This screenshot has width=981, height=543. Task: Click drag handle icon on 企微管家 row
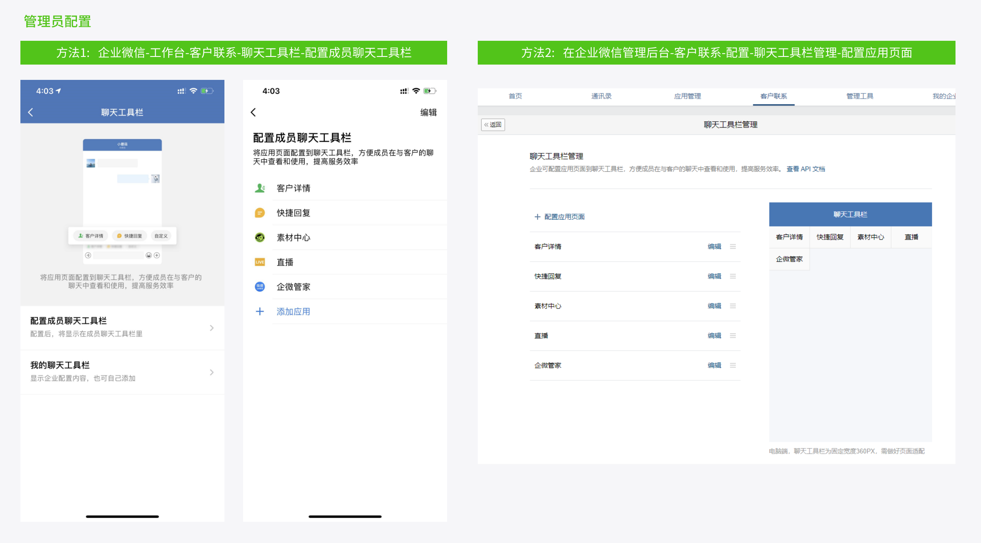click(733, 365)
